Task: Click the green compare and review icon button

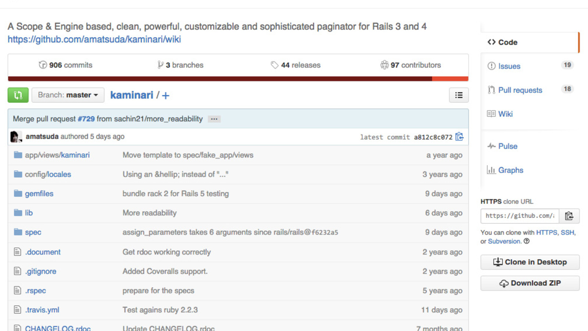Action: point(18,95)
